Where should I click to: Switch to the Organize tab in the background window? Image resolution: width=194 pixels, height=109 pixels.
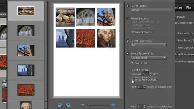[x=179, y=8]
